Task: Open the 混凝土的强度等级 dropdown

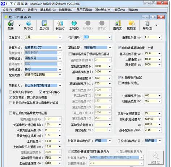Action: pos(159,113)
